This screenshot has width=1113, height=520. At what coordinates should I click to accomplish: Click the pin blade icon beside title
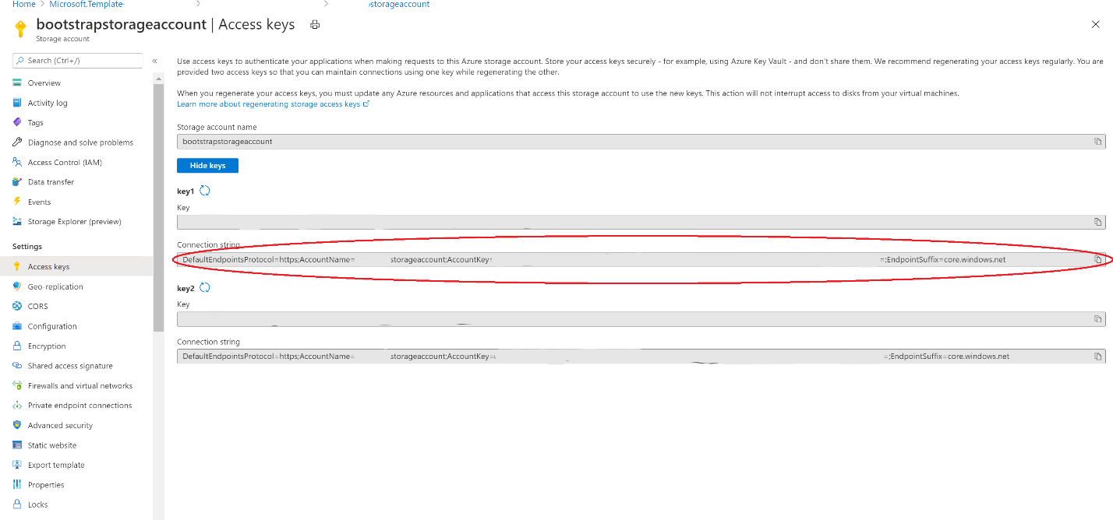(315, 25)
